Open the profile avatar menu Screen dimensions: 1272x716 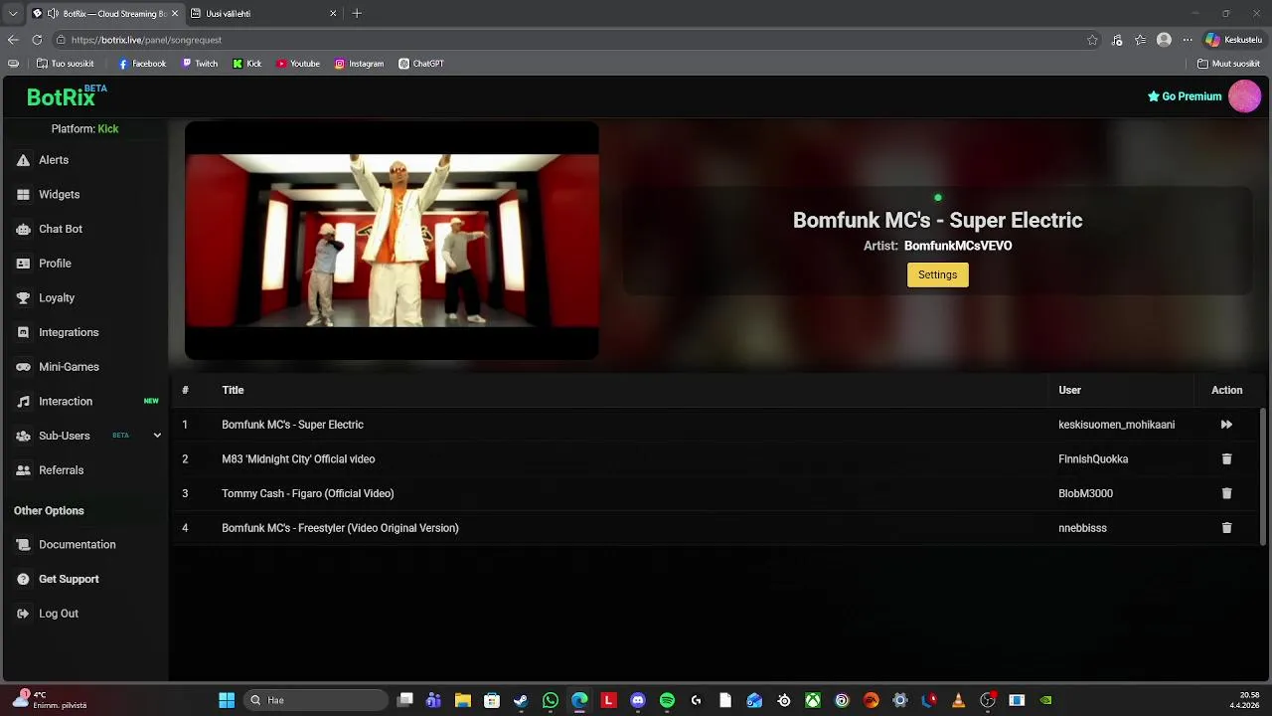[x=1244, y=96]
